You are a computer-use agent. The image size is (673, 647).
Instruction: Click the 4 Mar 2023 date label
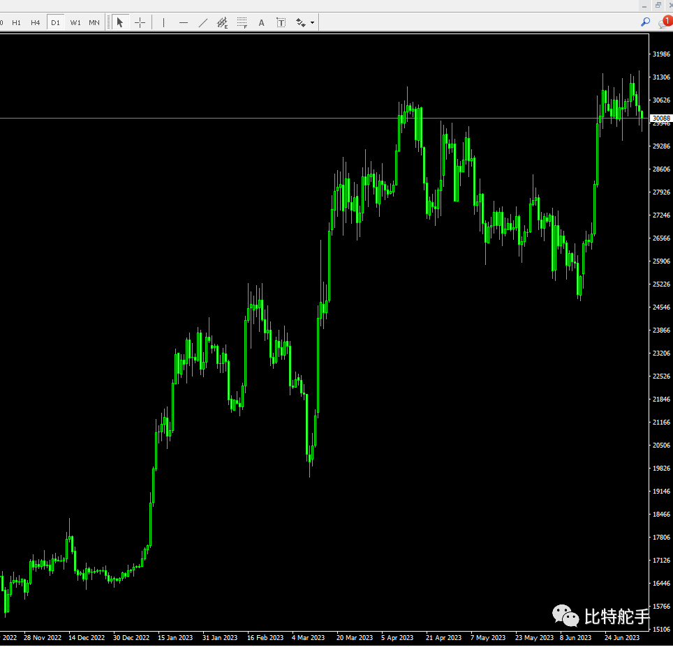(x=308, y=637)
